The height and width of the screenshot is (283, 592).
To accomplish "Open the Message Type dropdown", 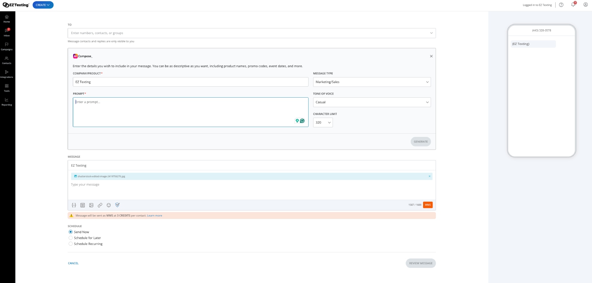I will click(x=372, y=82).
